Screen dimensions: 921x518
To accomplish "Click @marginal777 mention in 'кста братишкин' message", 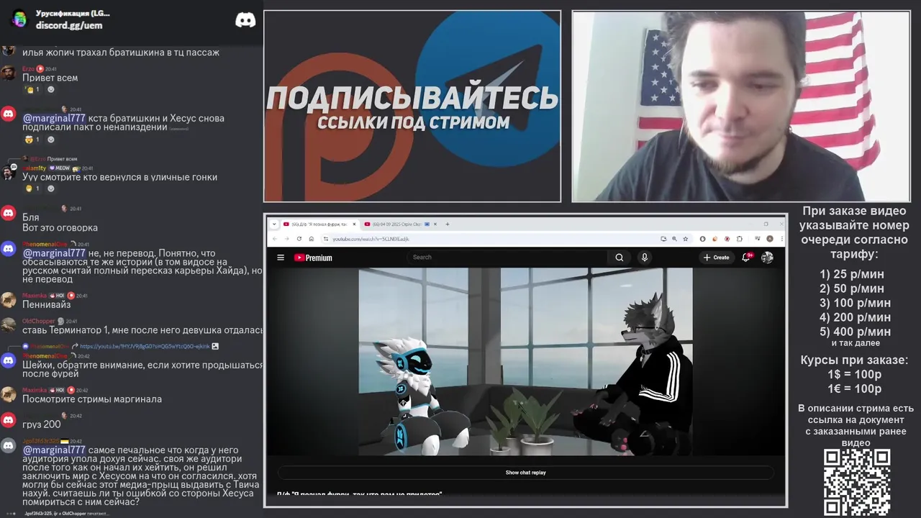I will click(54, 118).
